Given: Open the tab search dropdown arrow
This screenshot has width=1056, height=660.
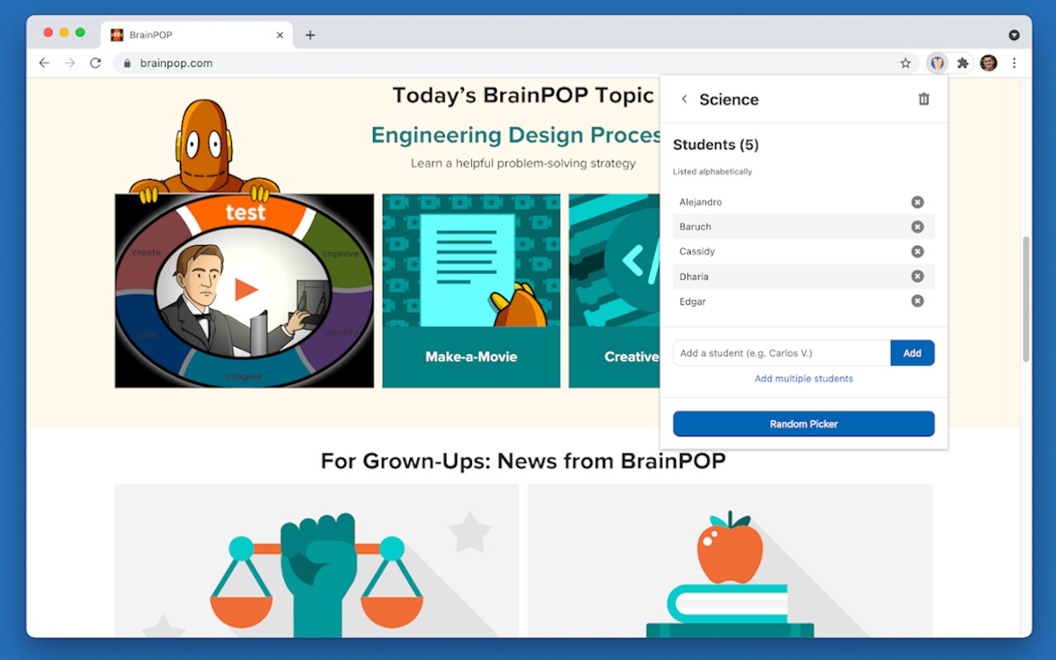Looking at the screenshot, I should pyautogui.click(x=1014, y=35).
